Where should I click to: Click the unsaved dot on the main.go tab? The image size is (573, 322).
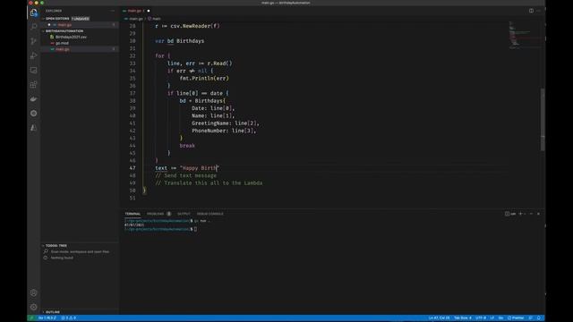tap(149, 11)
